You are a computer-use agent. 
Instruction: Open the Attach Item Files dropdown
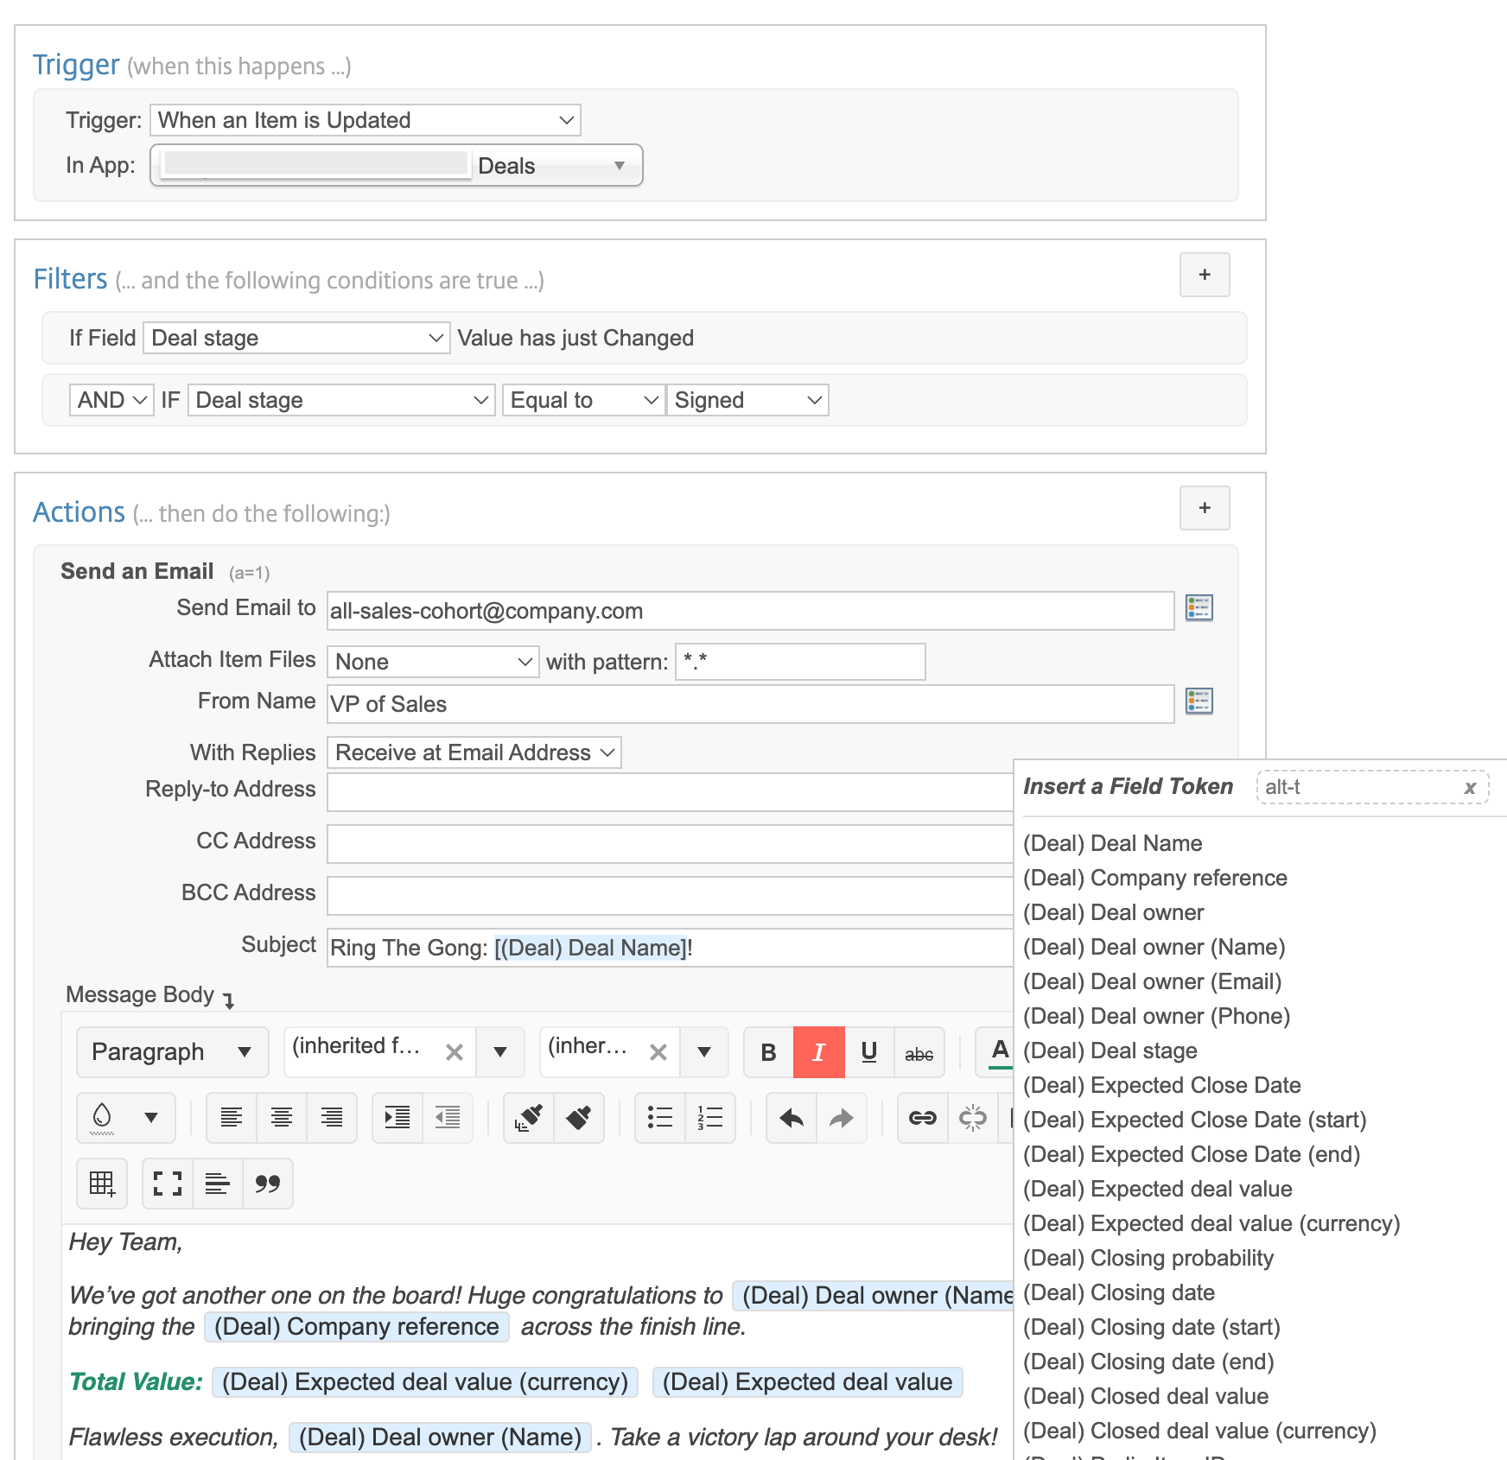432,661
